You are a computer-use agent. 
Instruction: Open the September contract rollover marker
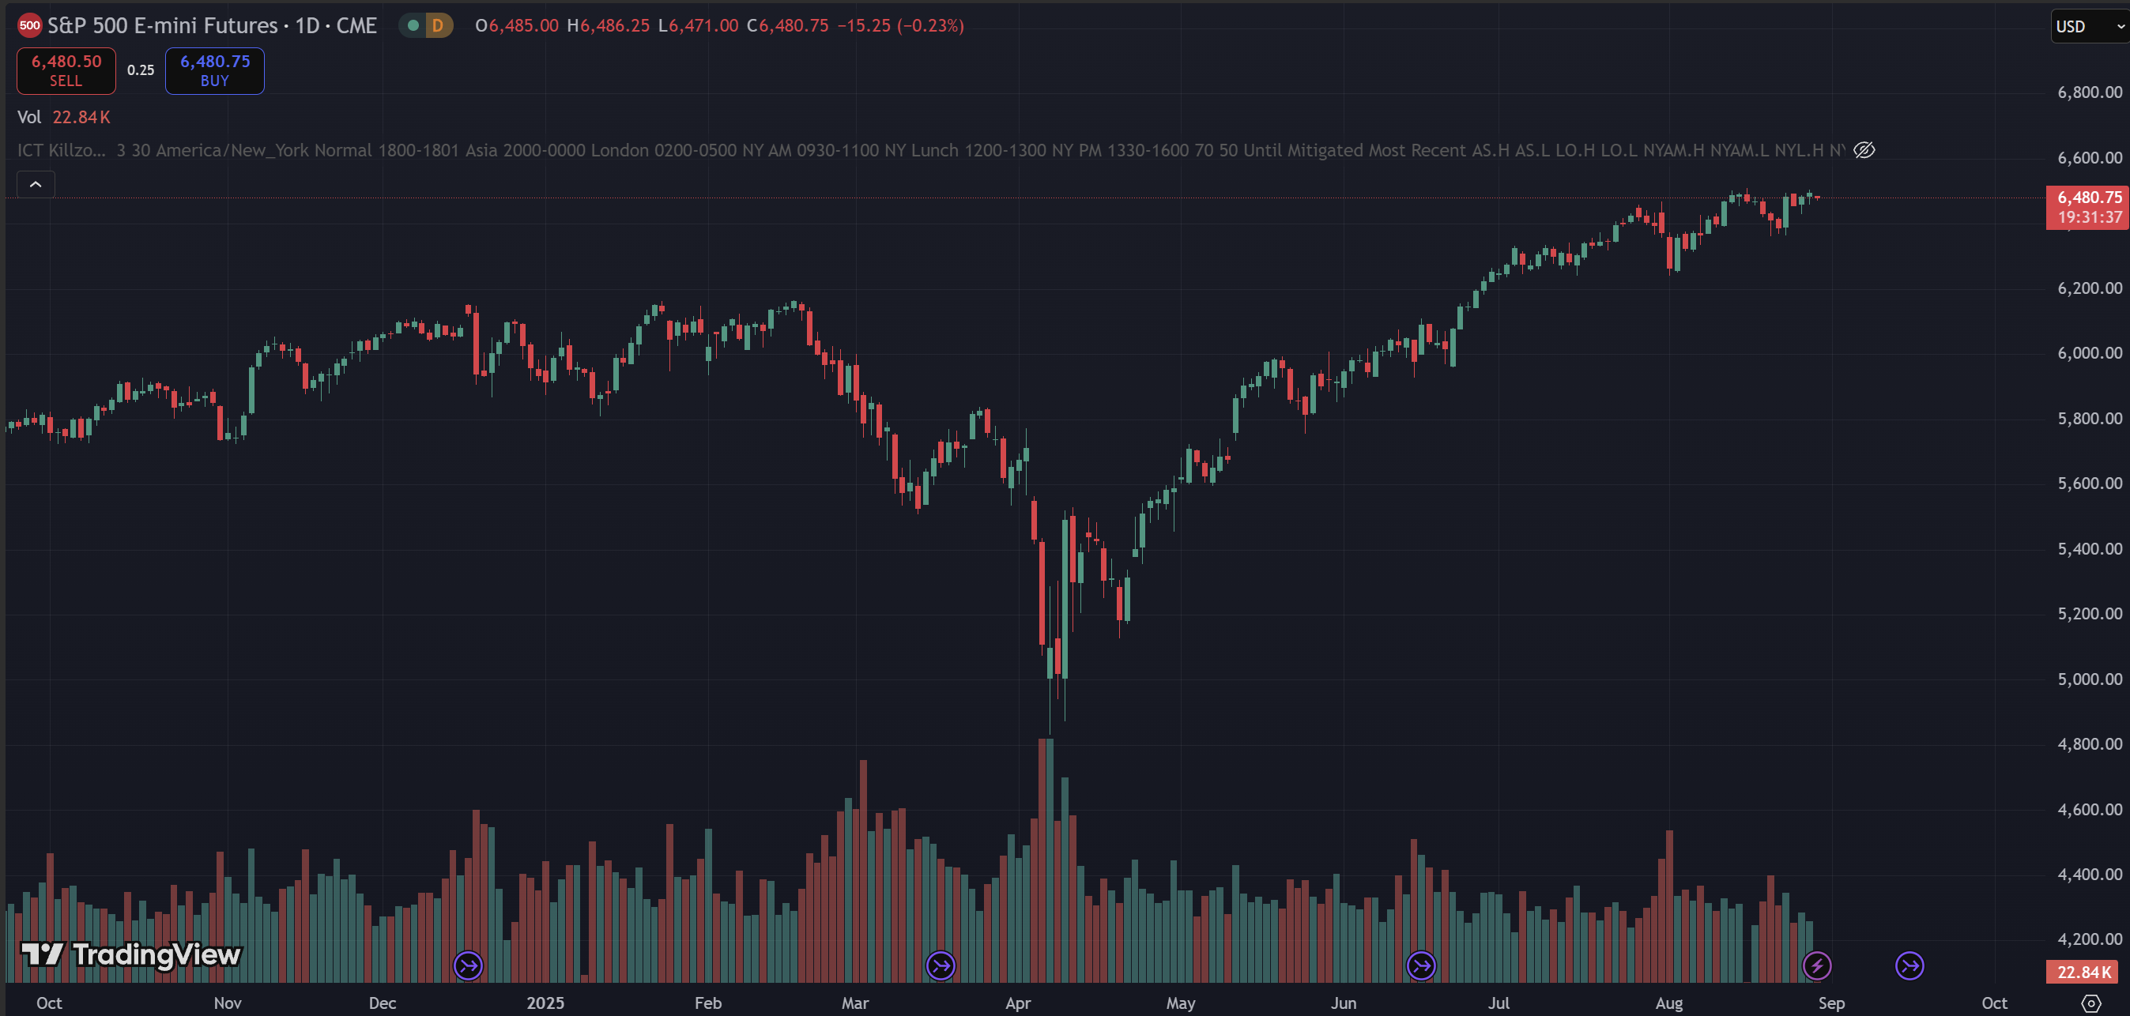coord(1909,965)
